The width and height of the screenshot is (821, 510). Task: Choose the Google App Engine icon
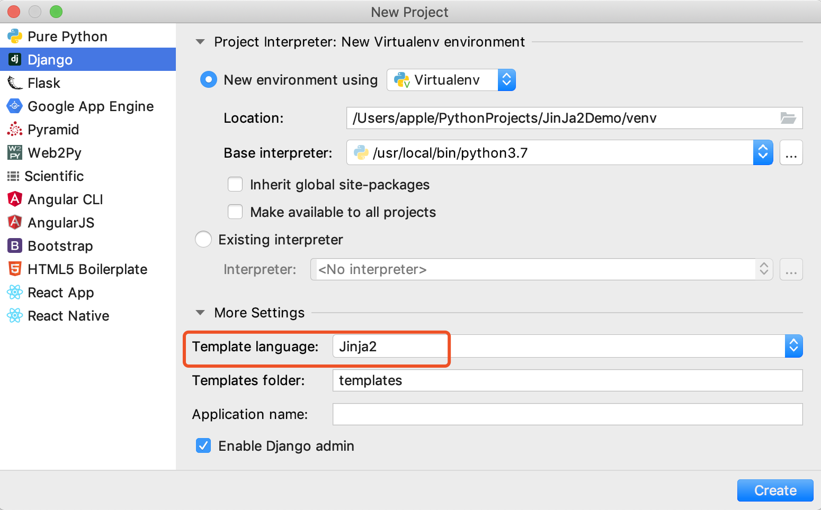(14, 106)
